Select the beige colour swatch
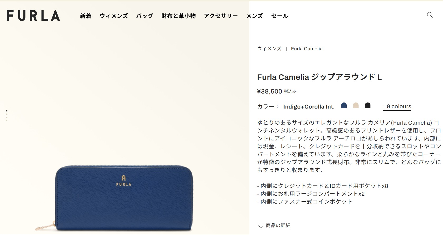Viewport: 443px width, 235px height. (356, 105)
